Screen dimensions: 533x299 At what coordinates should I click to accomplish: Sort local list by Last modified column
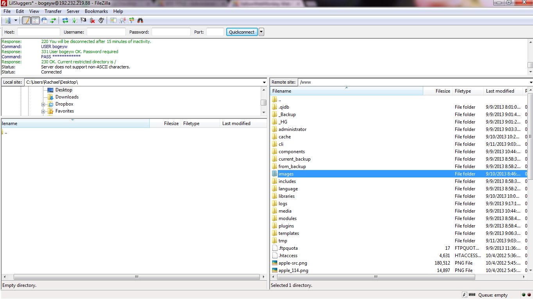coord(243,124)
